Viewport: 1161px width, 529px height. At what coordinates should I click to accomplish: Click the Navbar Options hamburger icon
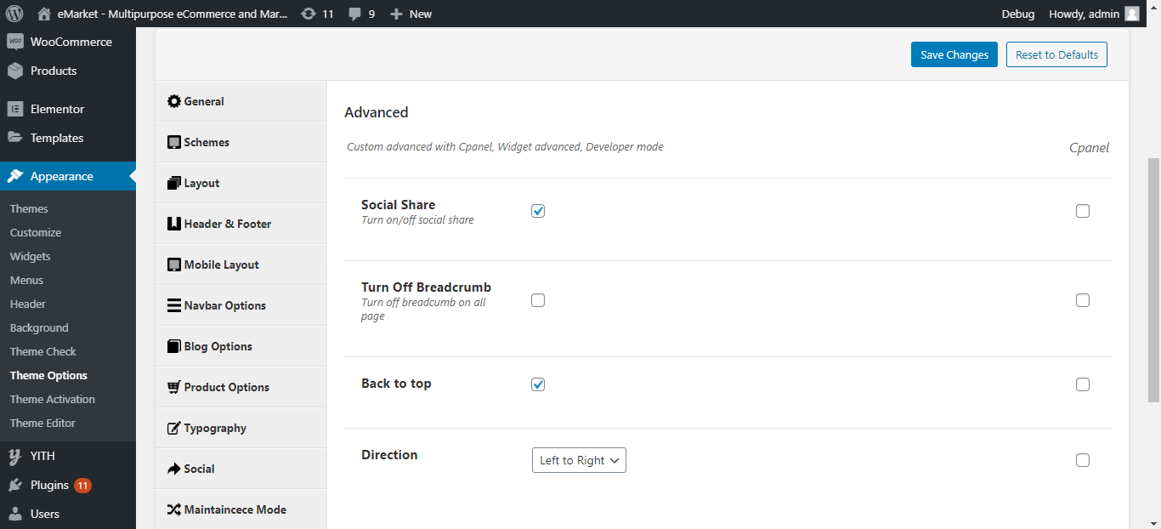pyautogui.click(x=174, y=305)
